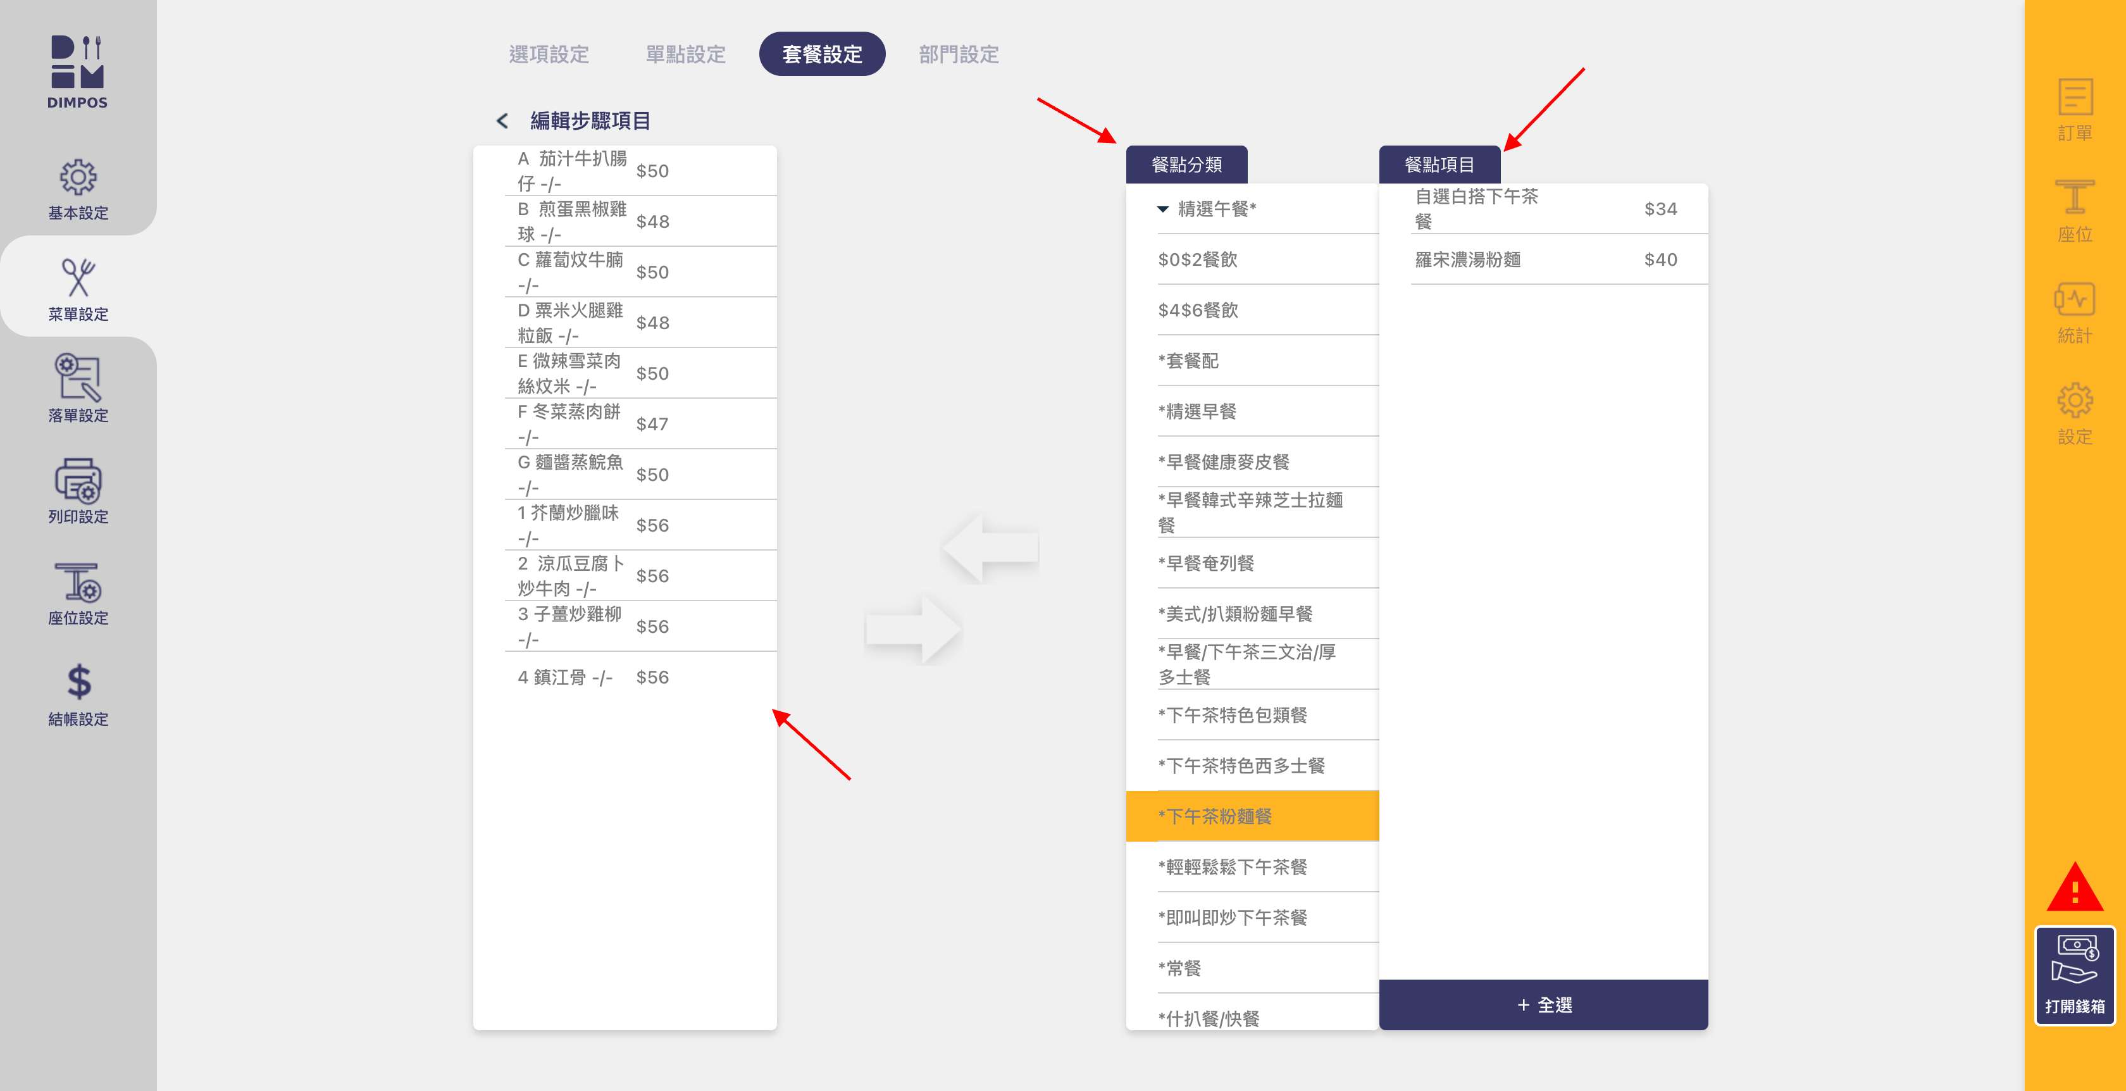Open 結帳設定 dollar icon
Viewport: 2126px width, 1091px height.
[x=78, y=683]
